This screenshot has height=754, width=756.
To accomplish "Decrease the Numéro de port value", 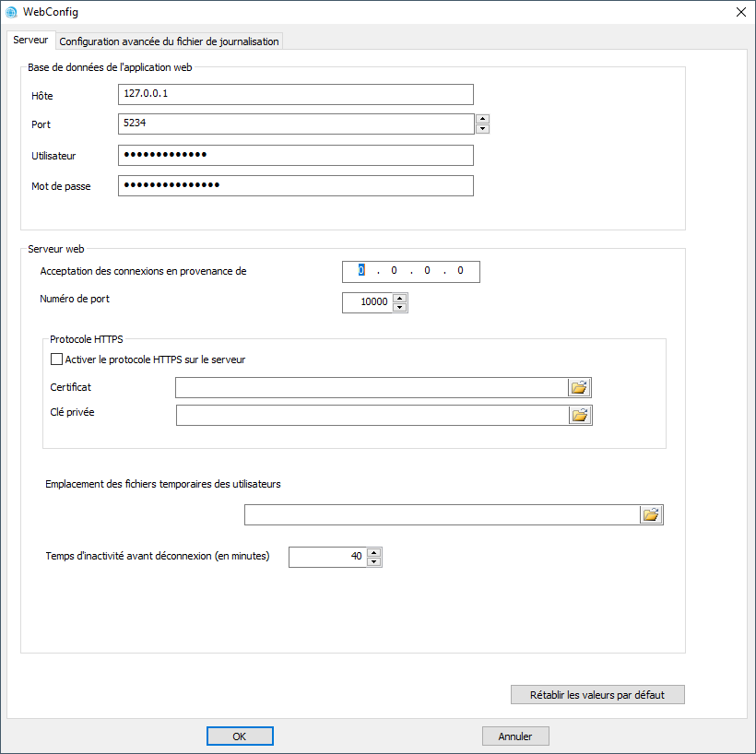I will click(399, 308).
